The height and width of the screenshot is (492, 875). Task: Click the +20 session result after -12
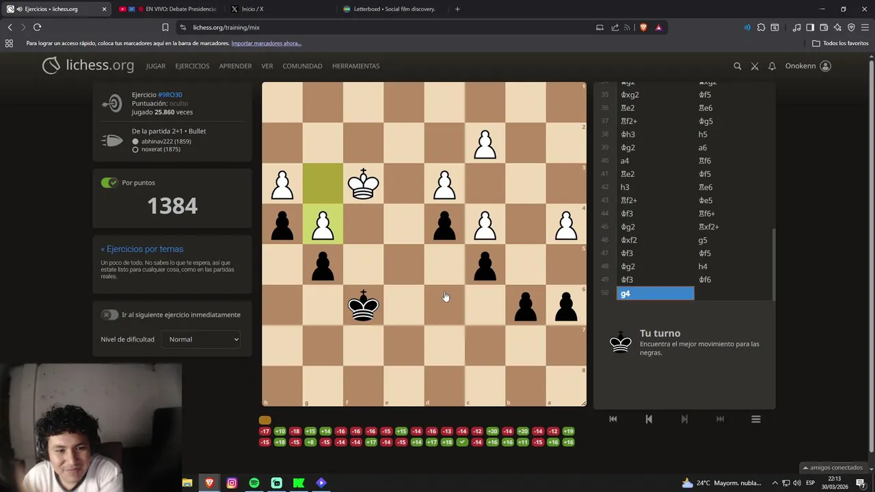coord(493,431)
